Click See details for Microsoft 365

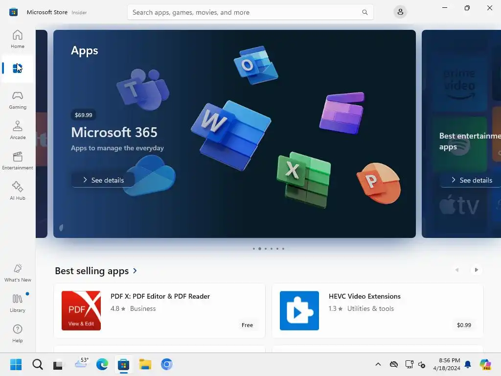tap(103, 180)
